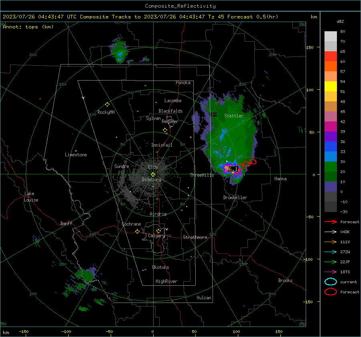This screenshot has width=361, height=337.
Task: Click the white plus marker above the storm
Action: (227, 161)
